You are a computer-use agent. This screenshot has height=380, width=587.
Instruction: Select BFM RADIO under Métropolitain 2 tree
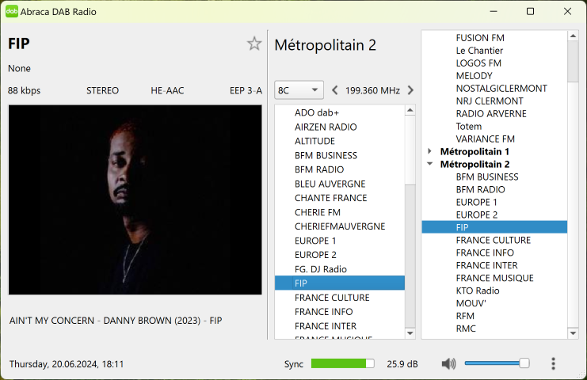pos(480,189)
